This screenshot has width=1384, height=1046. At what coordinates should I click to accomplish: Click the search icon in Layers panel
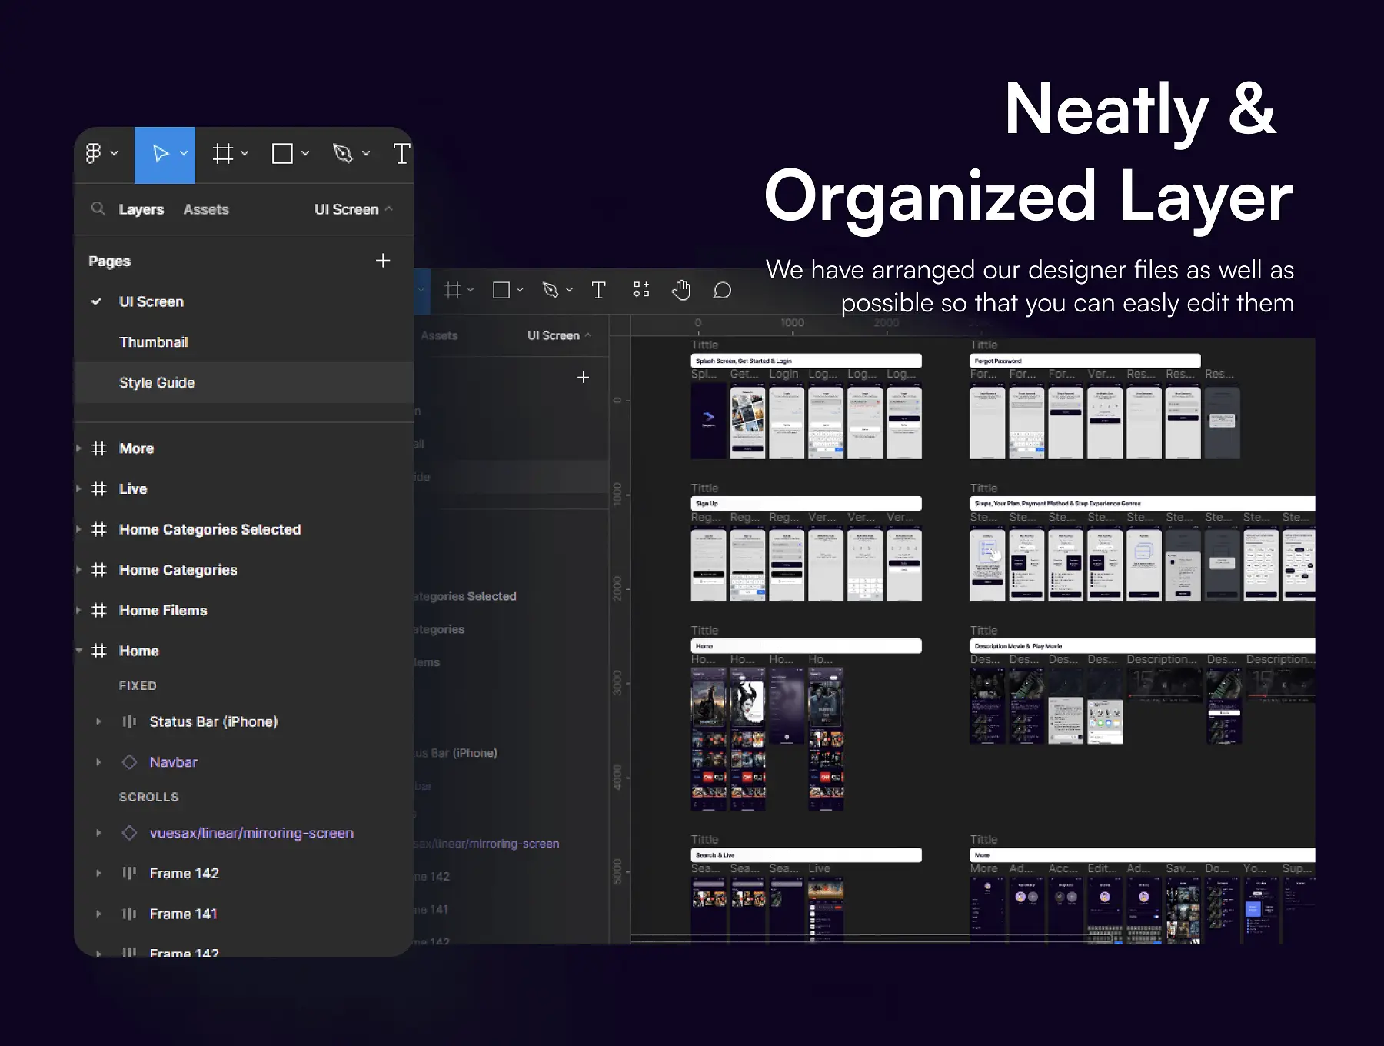point(98,209)
